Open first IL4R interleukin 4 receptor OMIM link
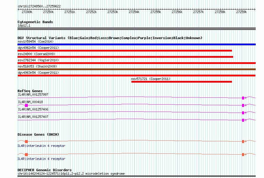Viewport: 264px width, 178px height. coord(42,146)
